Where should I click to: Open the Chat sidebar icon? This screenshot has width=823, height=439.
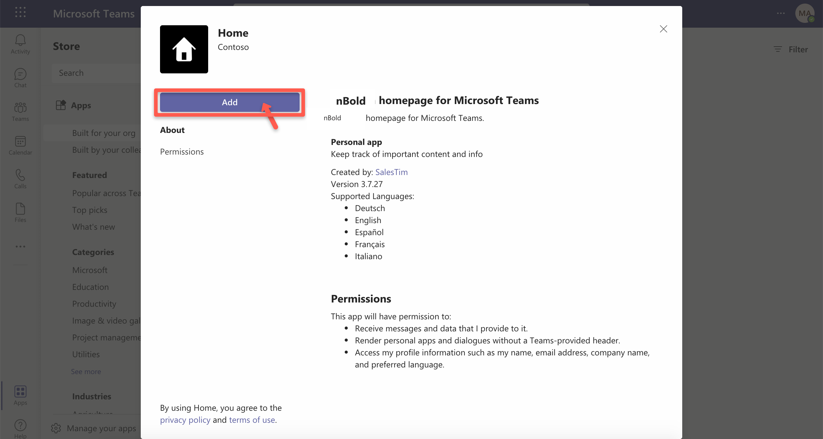pos(20,78)
